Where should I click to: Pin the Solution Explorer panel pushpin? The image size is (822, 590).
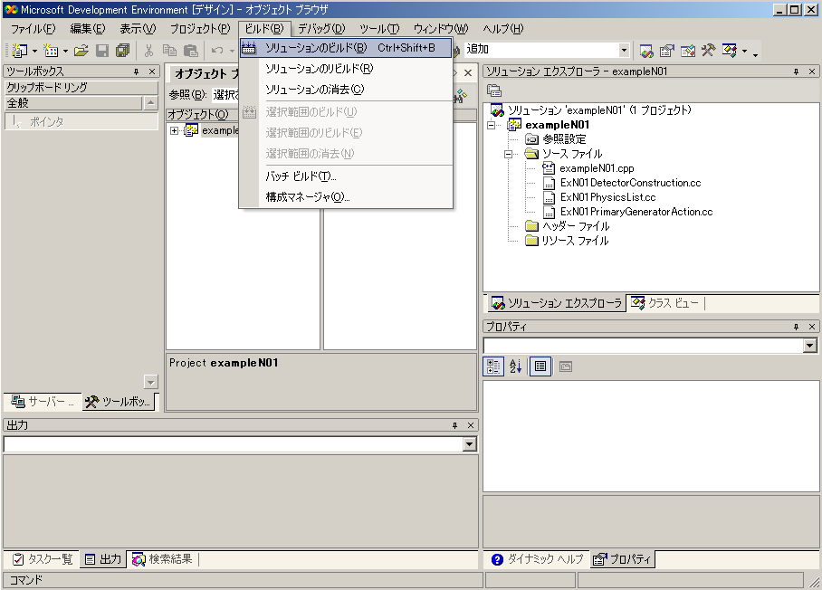tap(797, 71)
